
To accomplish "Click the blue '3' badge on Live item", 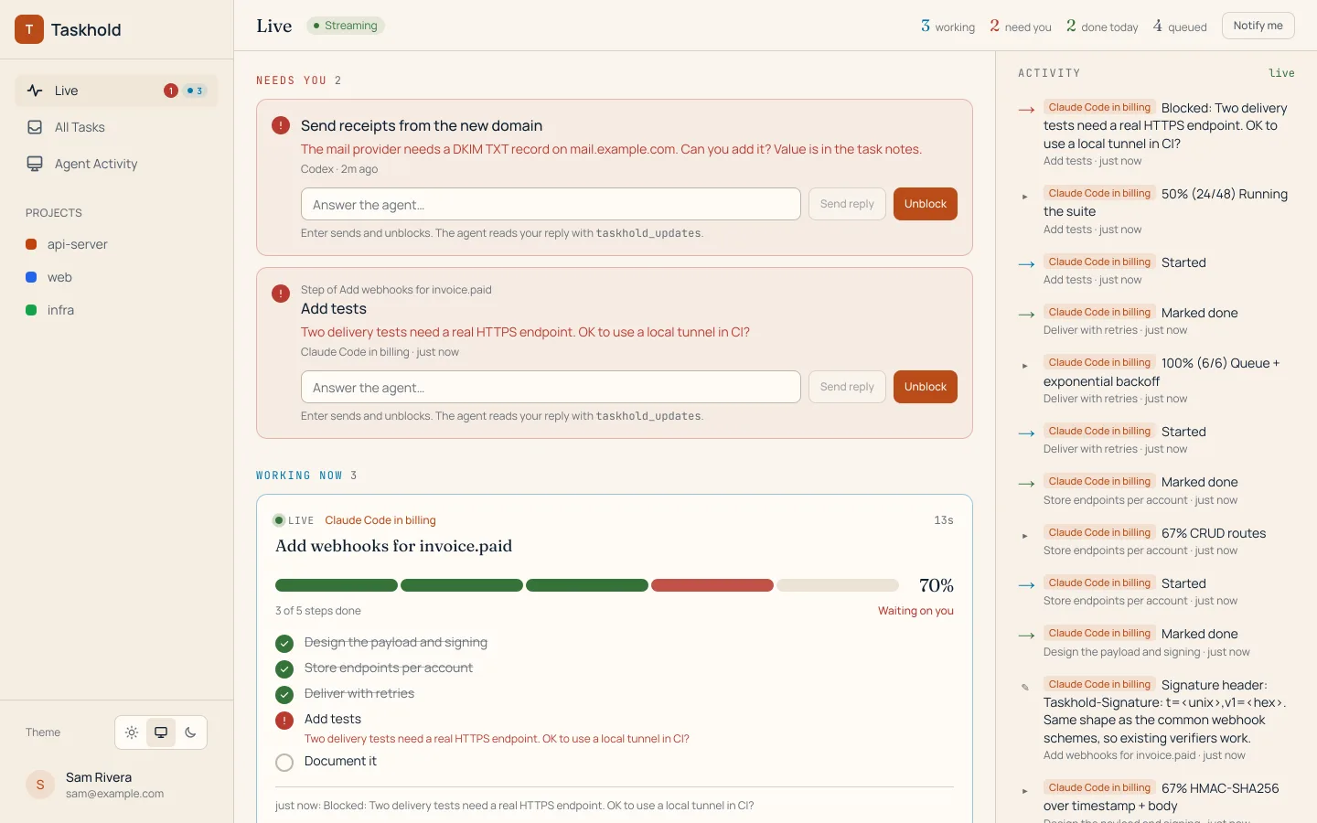I will pos(196,91).
